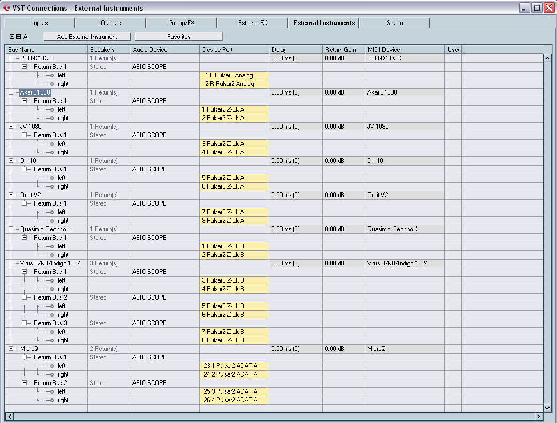Click the vertical scrollbar down arrow
Image resolution: width=557 pixels, height=423 pixels.
(547, 408)
